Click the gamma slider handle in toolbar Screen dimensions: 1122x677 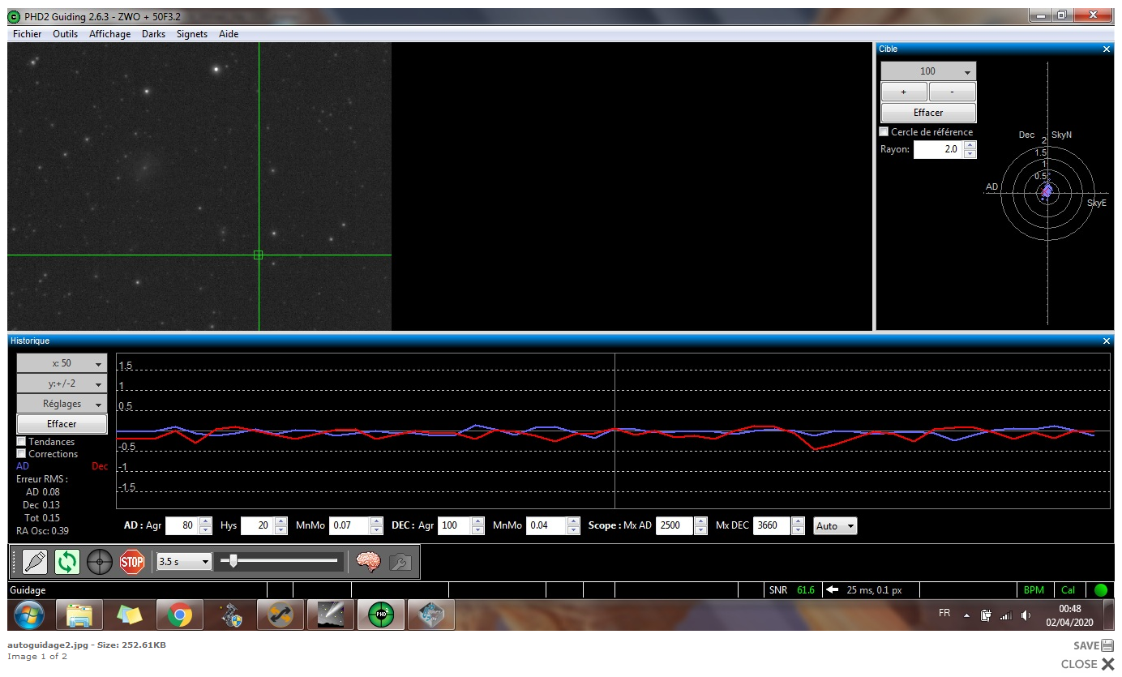[x=233, y=560]
